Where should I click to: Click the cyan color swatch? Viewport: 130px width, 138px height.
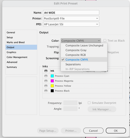[52, 76]
